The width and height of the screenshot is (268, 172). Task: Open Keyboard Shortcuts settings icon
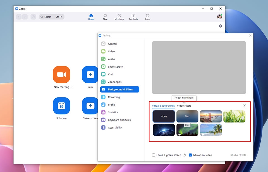(x=103, y=120)
